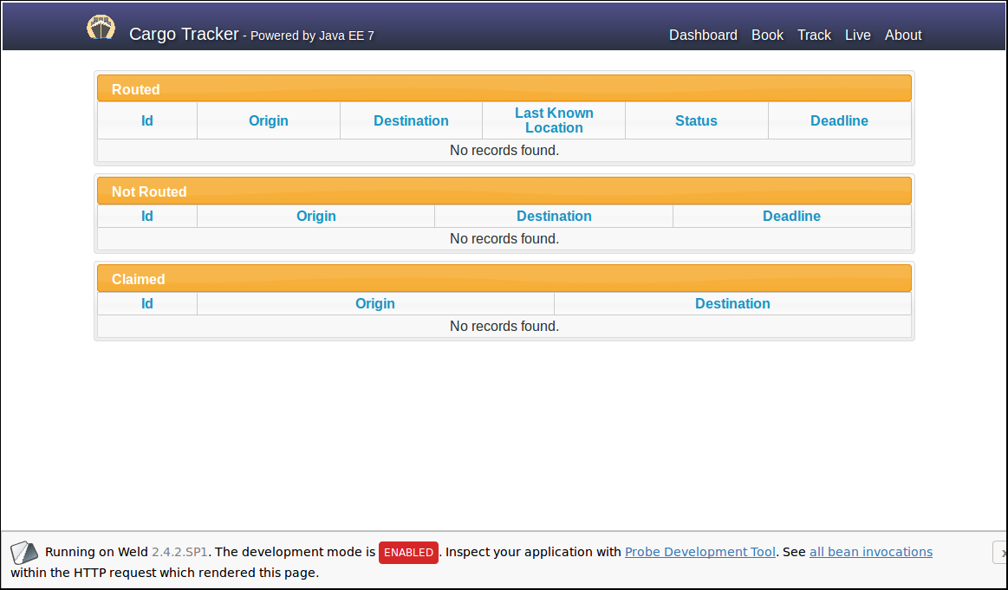
Task: Click the Cargo Tracker title text
Action: pos(184,35)
